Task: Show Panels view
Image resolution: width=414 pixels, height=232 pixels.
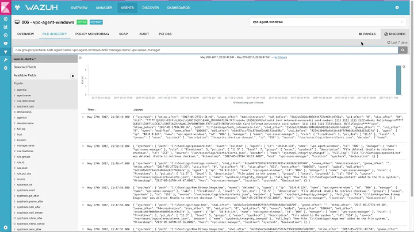Action: [367, 34]
